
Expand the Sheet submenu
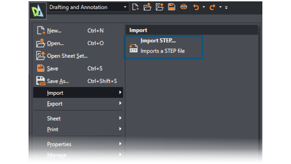78,118
